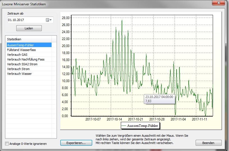This screenshot has height=151, width=229.
Task: Choose Verbrauch GAS from the list
Action: [17, 55]
